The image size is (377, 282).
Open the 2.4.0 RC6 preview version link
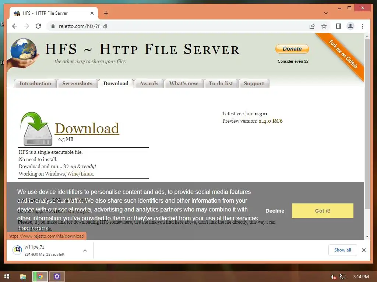[x=271, y=121]
